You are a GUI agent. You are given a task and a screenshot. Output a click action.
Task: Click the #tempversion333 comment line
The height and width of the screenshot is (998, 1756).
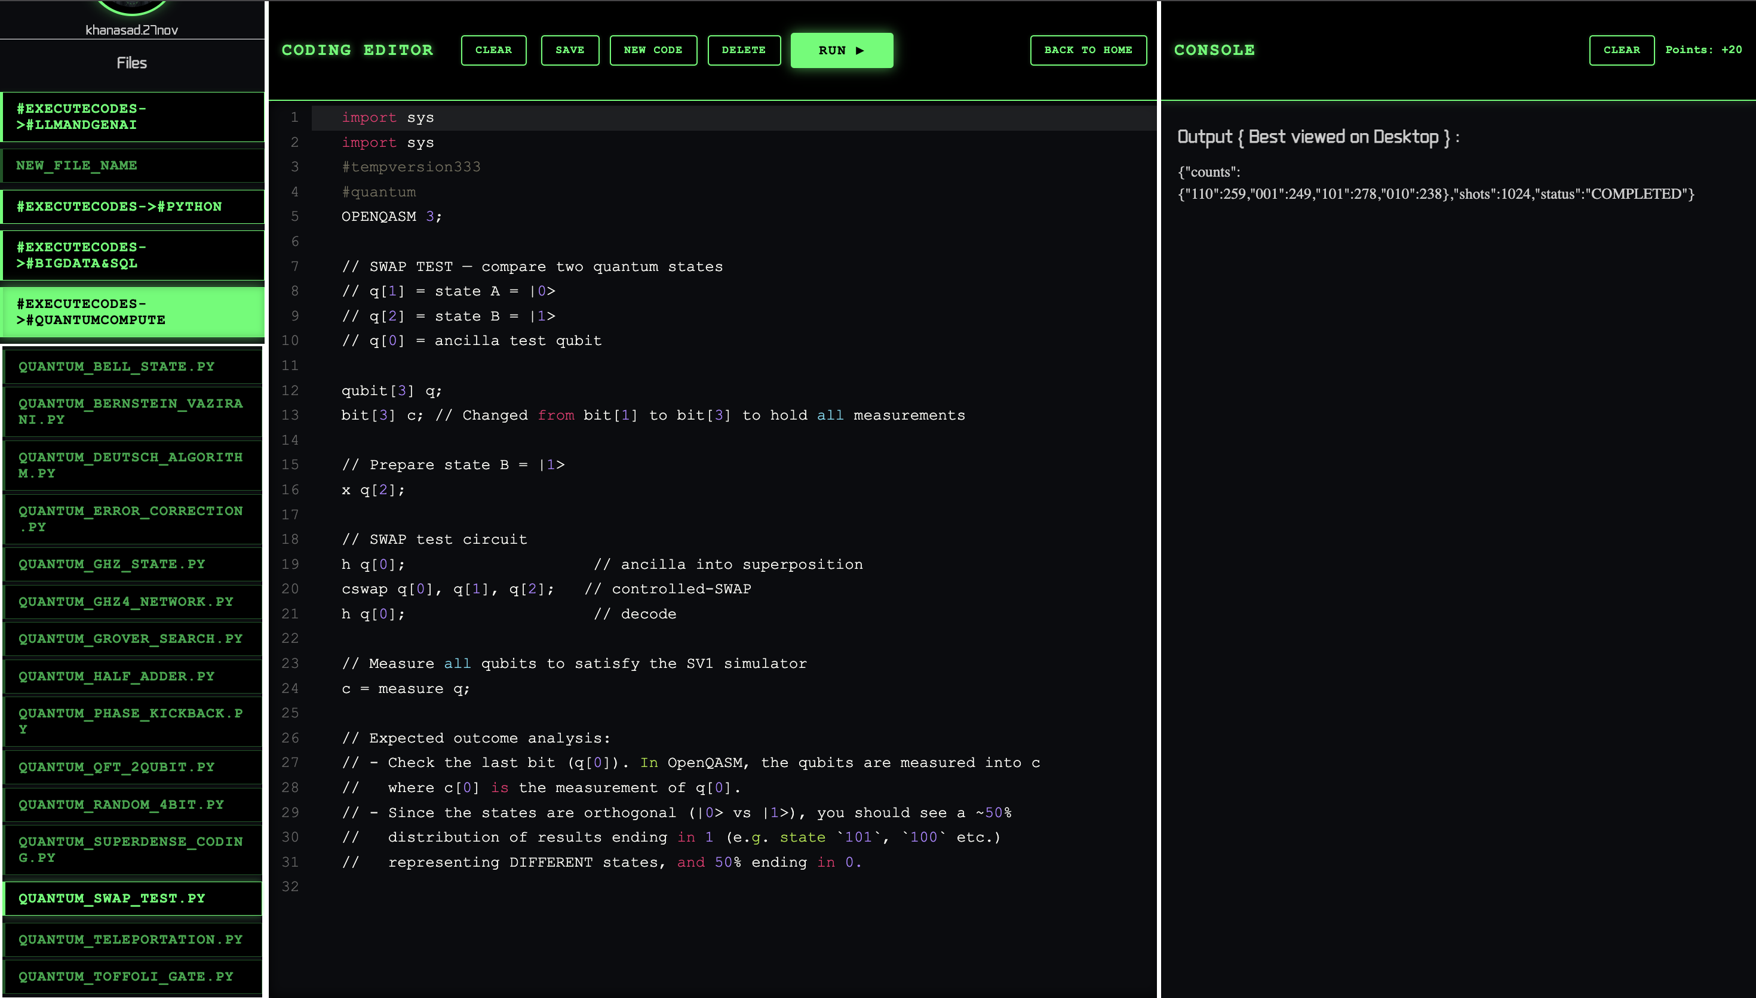pyautogui.click(x=411, y=167)
